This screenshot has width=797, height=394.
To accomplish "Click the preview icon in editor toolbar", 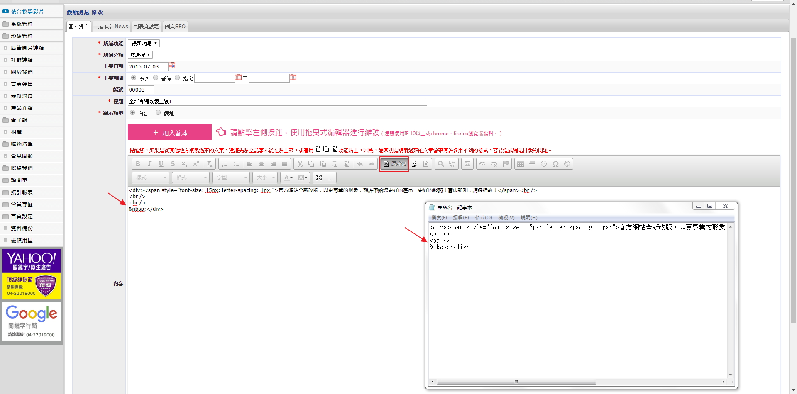I will pos(414,164).
